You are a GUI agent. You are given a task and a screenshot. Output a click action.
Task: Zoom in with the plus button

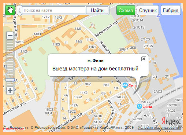(10, 91)
